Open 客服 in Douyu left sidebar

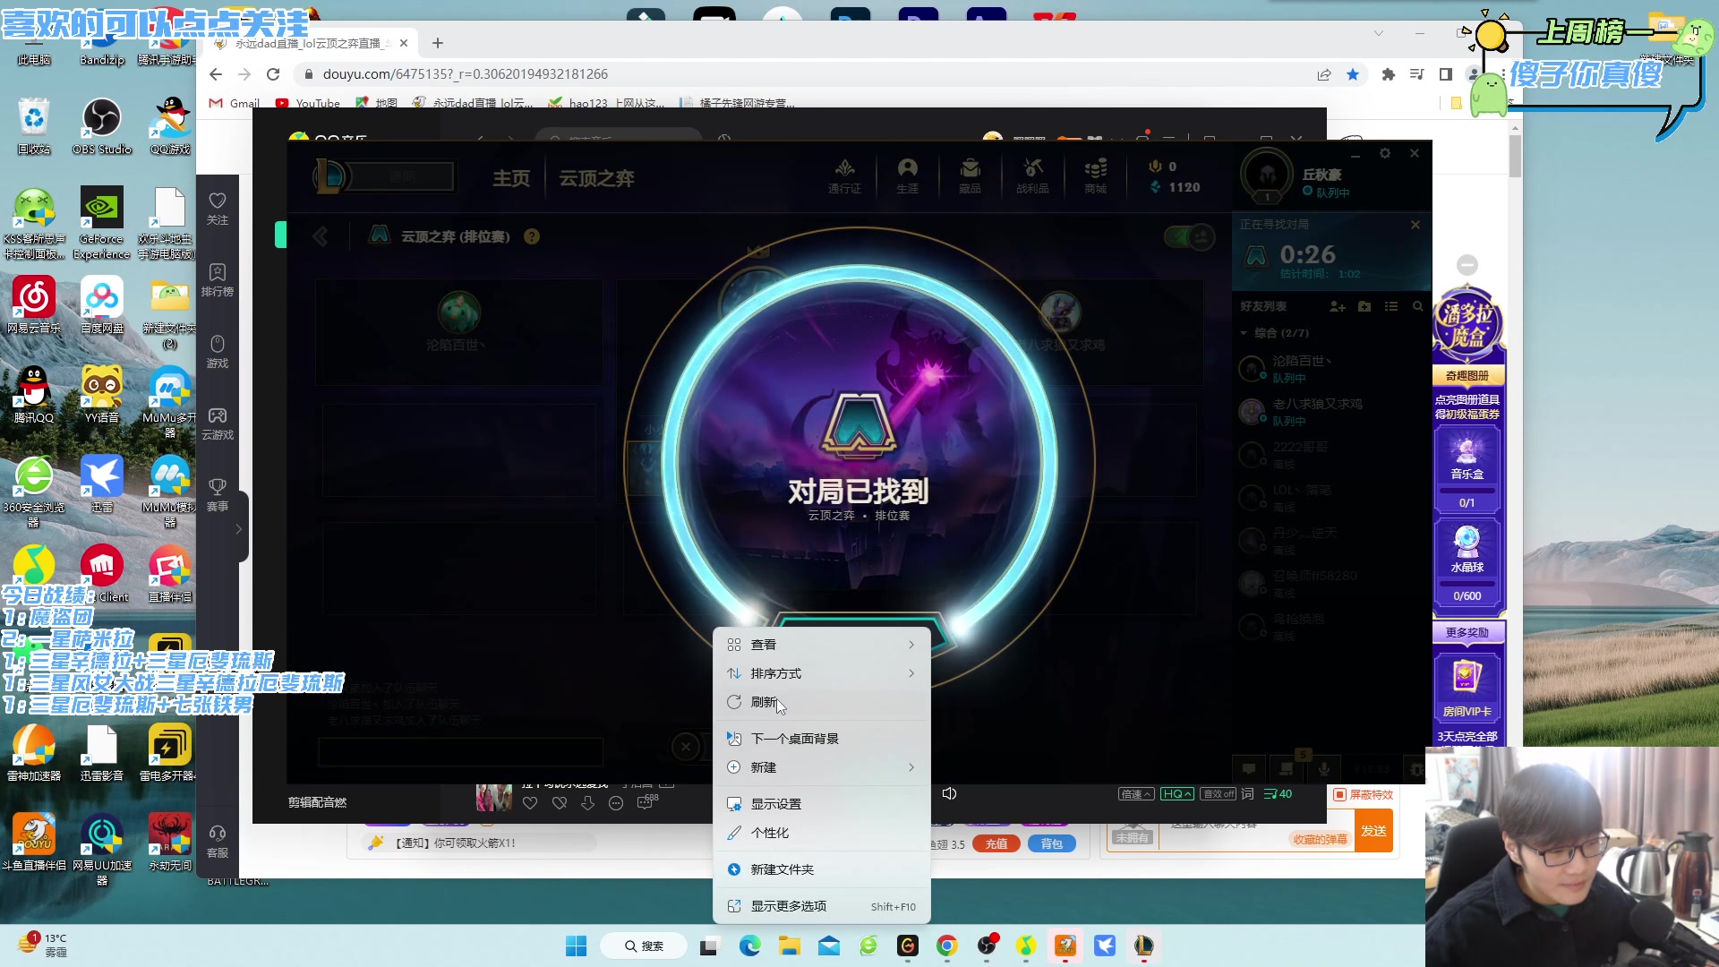click(x=218, y=842)
